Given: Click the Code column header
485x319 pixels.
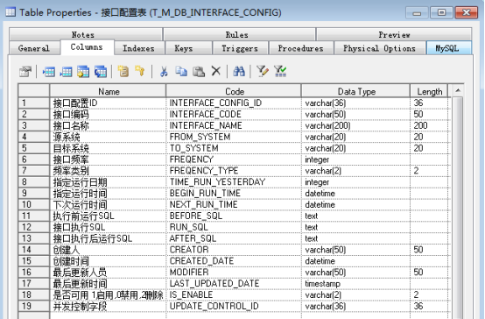Looking at the screenshot, I should pyautogui.click(x=234, y=91).
